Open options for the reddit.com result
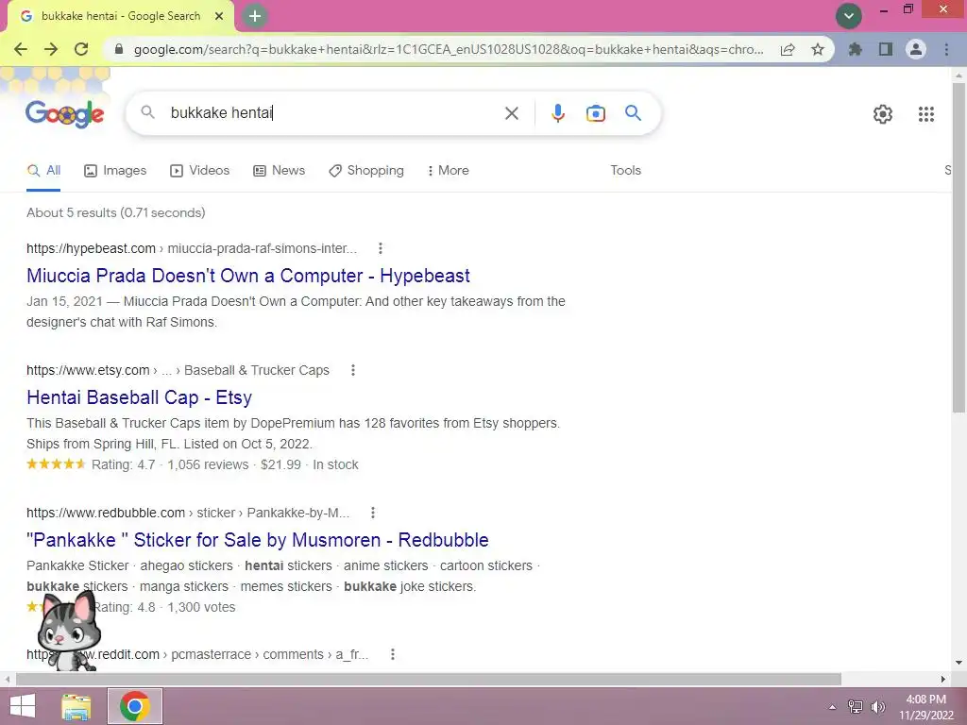The height and width of the screenshot is (725, 967). (x=393, y=655)
